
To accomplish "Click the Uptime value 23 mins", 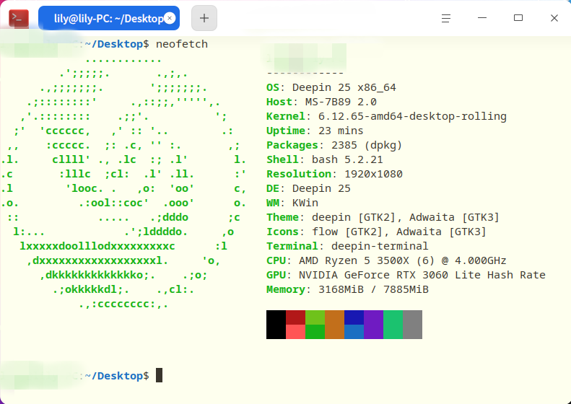I will point(341,131).
